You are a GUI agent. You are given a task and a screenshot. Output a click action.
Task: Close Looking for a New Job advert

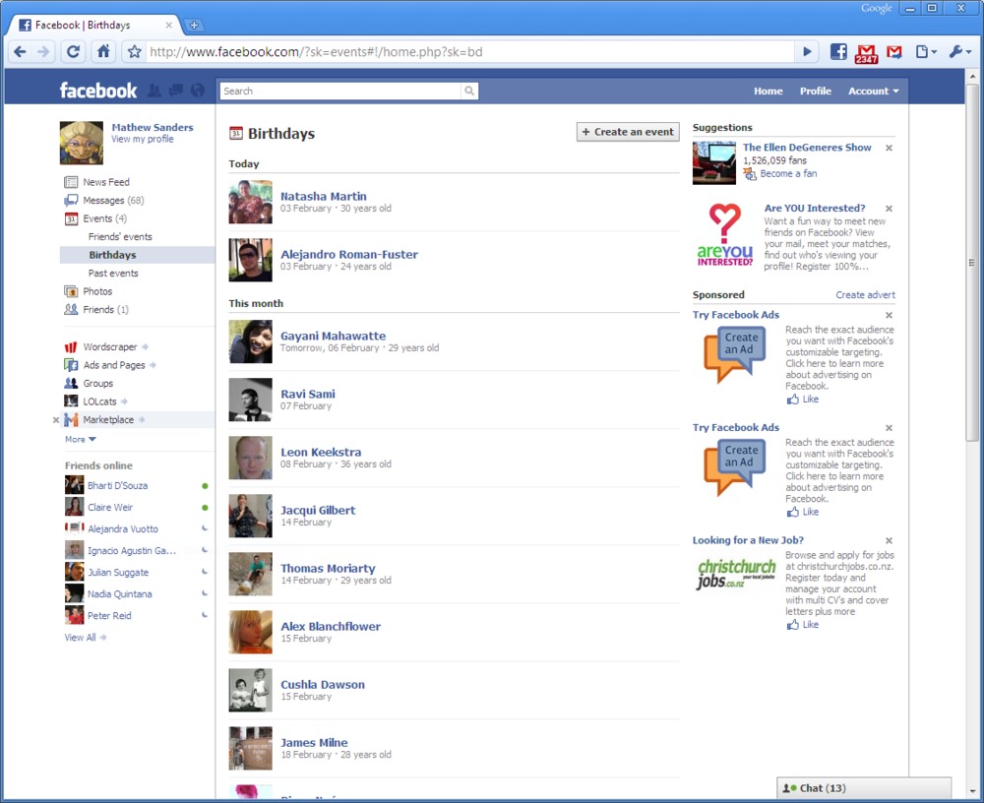(x=889, y=540)
